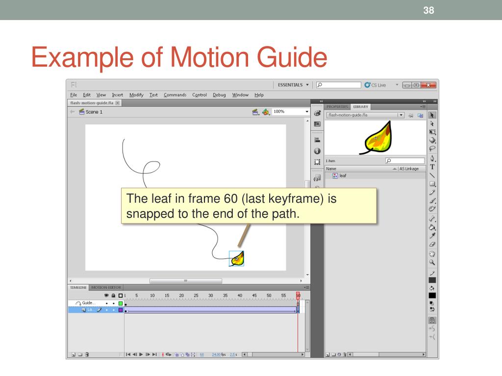Screen dimensions: 502x376
Task: Switch to the Motion Editor tab
Action: tap(106, 287)
